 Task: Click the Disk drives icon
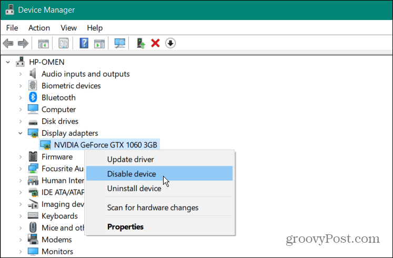[x=33, y=122]
